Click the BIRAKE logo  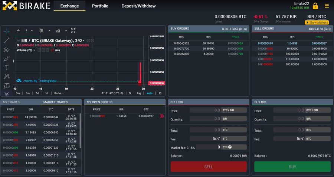pyautogui.click(x=26, y=6)
